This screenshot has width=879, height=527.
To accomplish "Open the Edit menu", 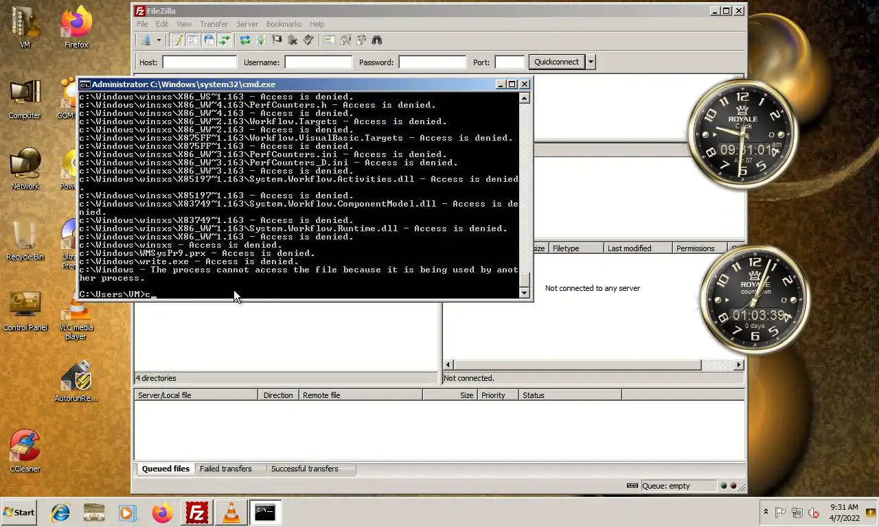I will click(162, 24).
